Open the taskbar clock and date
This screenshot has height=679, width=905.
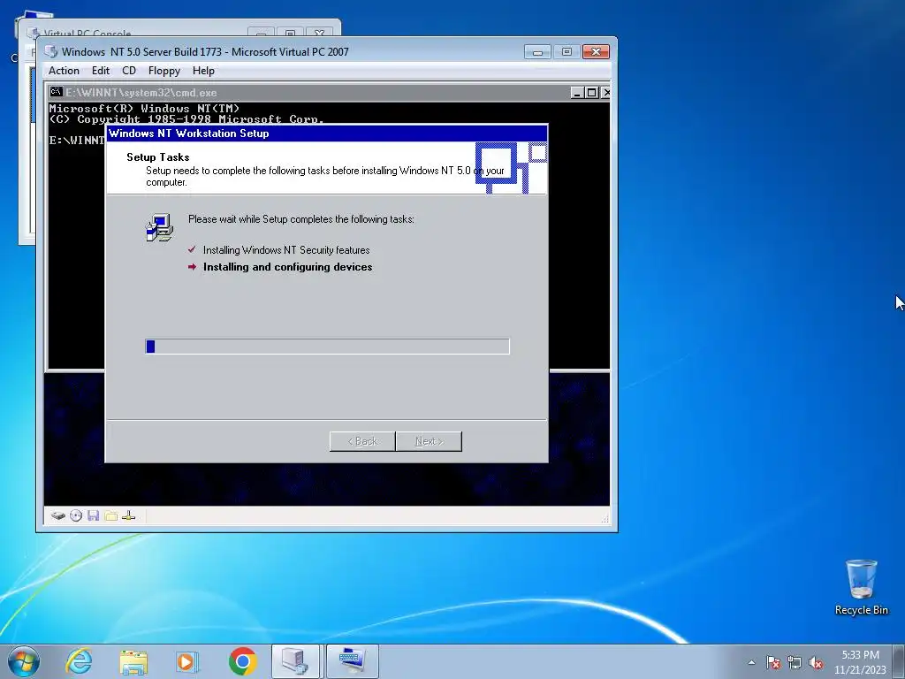pyautogui.click(x=860, y=662)
